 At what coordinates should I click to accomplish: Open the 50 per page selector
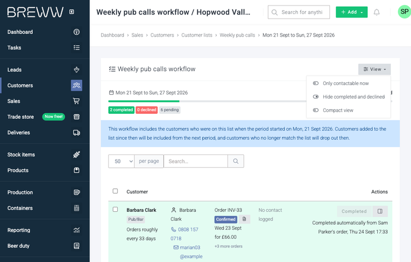click(122, 161)
